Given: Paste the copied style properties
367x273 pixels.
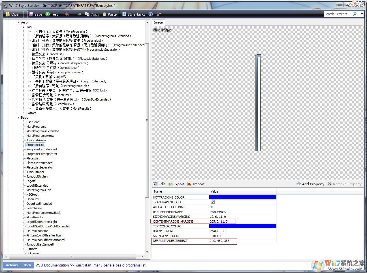Looking at the screenshot, I should coord(110,14).
